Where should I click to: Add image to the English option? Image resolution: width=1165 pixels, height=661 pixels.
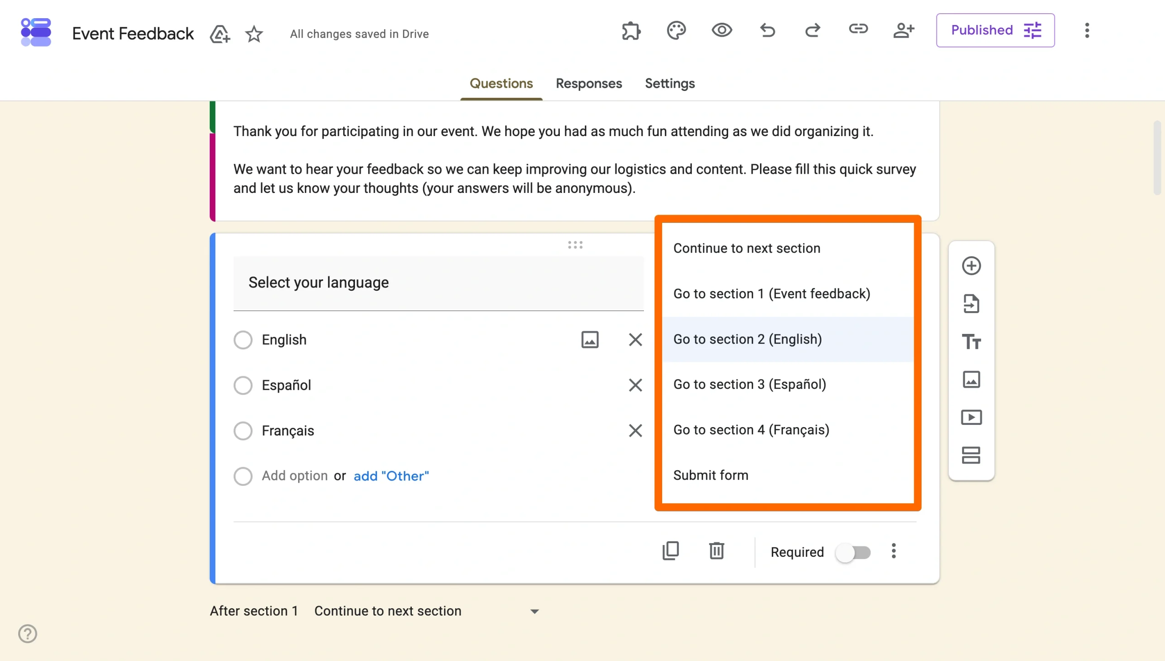590,339
